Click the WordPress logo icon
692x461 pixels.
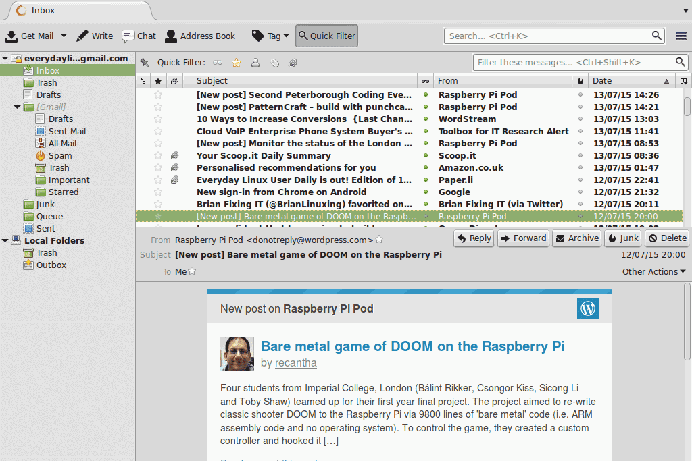(x=587, y=308)
